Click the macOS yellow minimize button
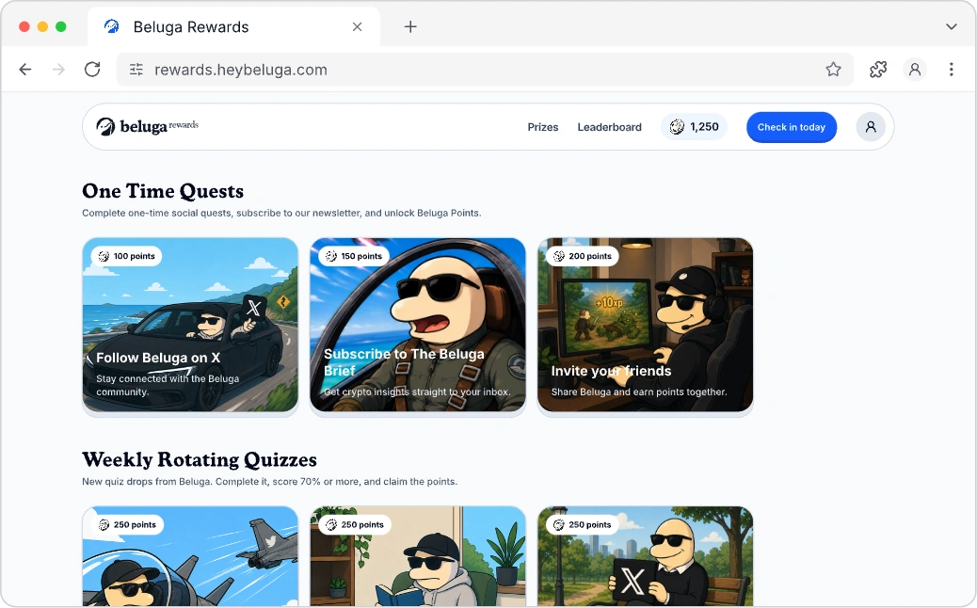Image resolution: width=977 pixels, height=608 pixels. point(42,26)
